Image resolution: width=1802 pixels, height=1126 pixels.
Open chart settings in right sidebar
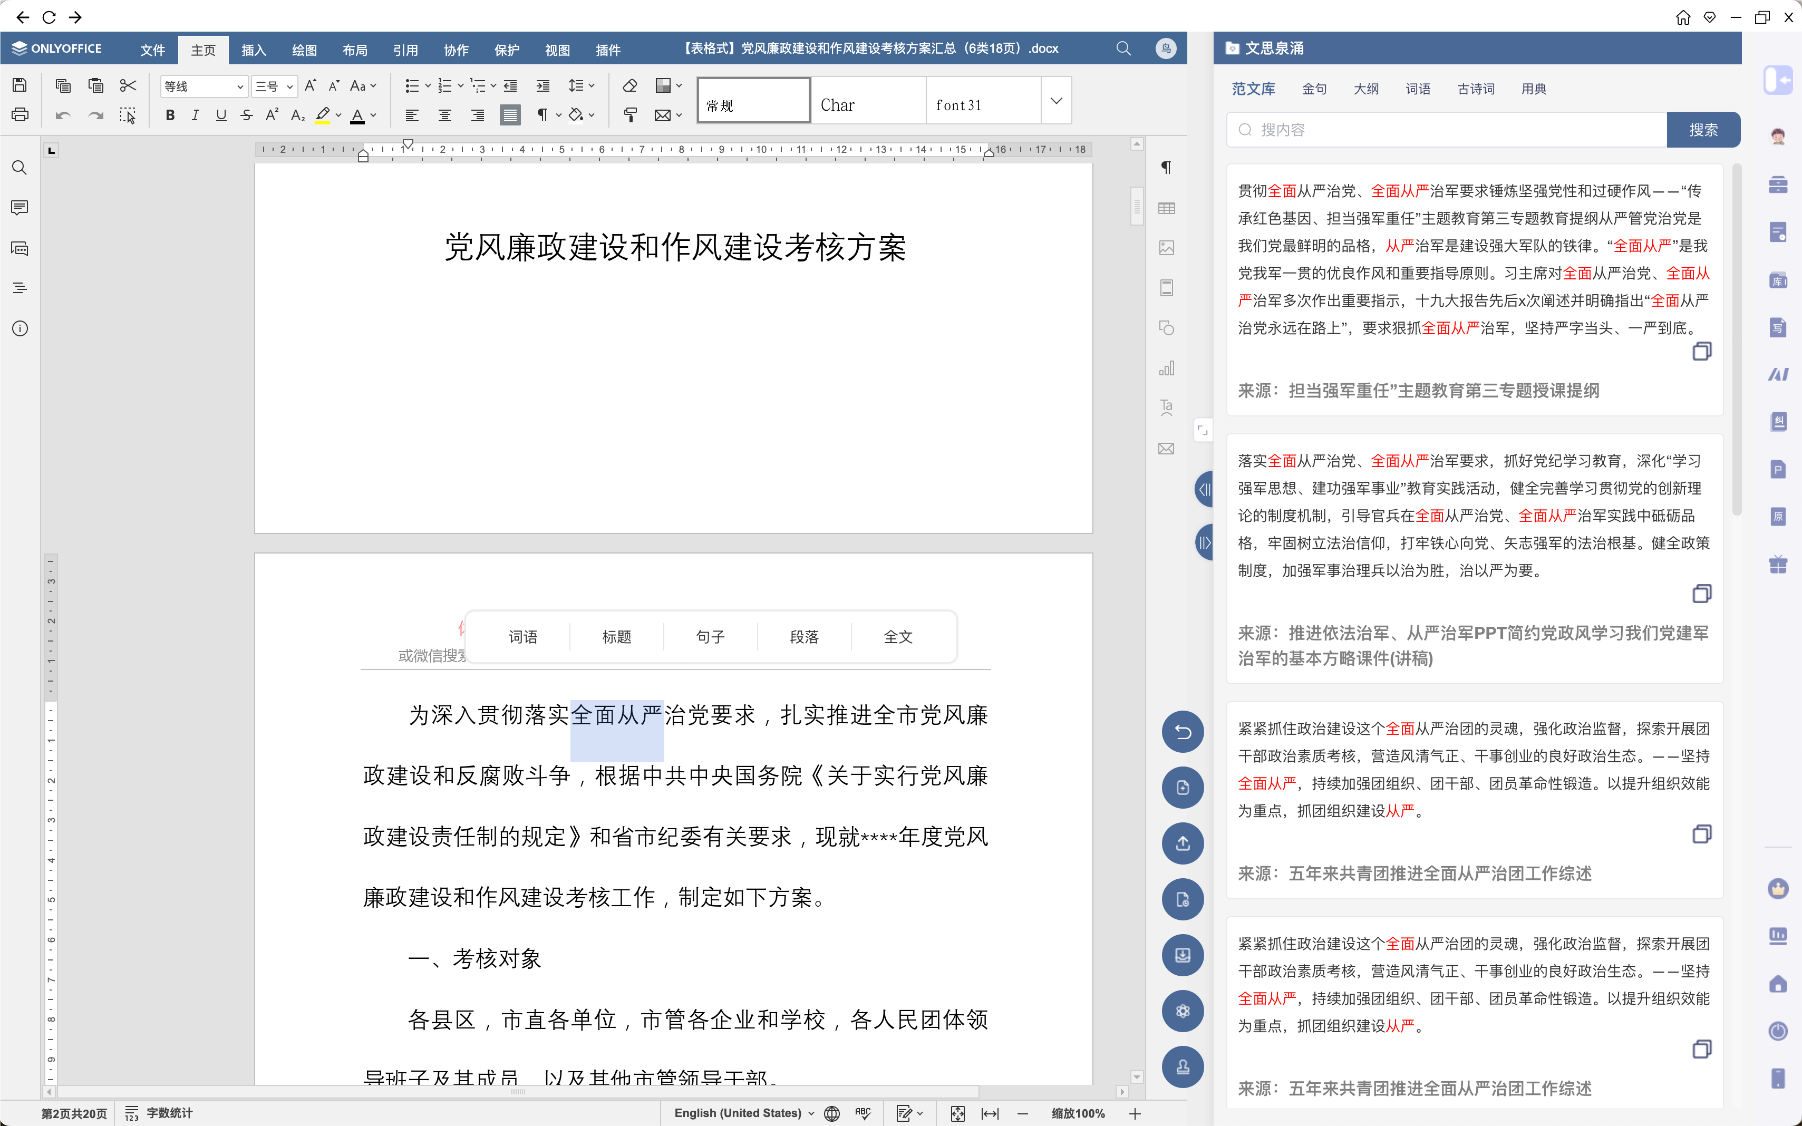click(x=1166, y=368)
